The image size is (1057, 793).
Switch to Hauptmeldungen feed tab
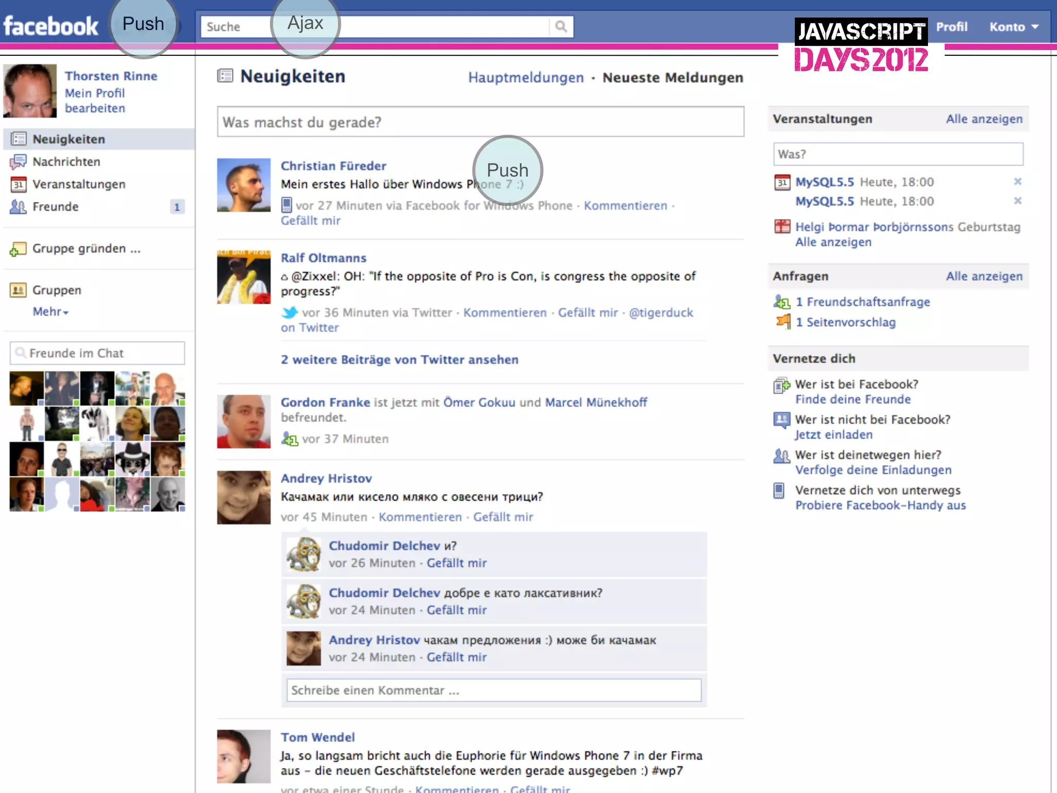[x=525, y=77]
